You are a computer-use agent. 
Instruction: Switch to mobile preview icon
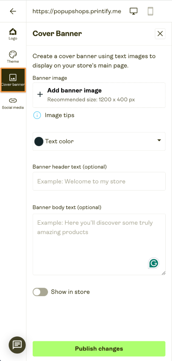click(x=150, y=11)
